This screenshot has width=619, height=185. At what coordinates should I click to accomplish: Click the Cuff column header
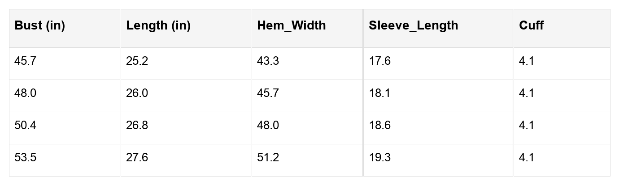(x=531, y=26)
